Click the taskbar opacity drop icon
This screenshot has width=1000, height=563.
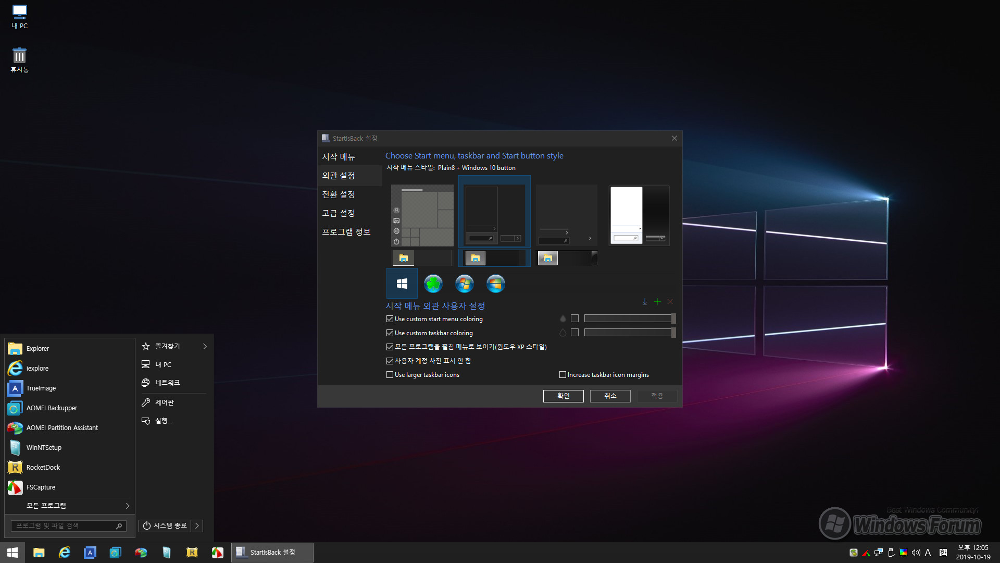click(x=562, y=333)
